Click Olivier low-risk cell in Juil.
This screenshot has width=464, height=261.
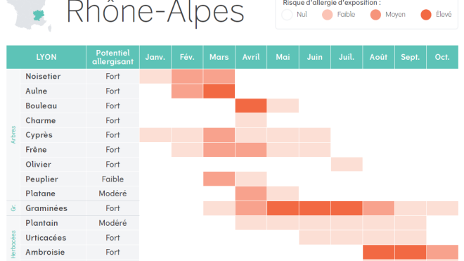coord(347,164)
